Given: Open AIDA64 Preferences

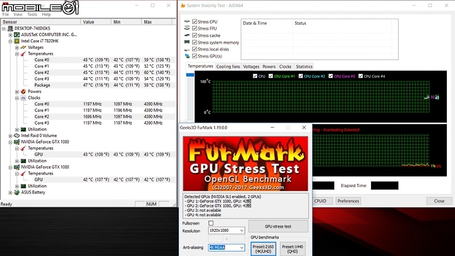Looking at the screenshot, I should (348, 201).
